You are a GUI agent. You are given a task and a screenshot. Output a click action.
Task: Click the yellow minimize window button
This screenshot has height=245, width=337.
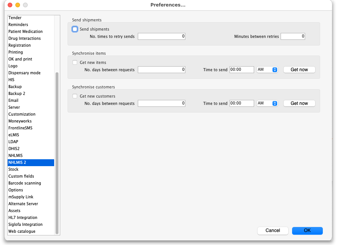(x=18, y=5)
